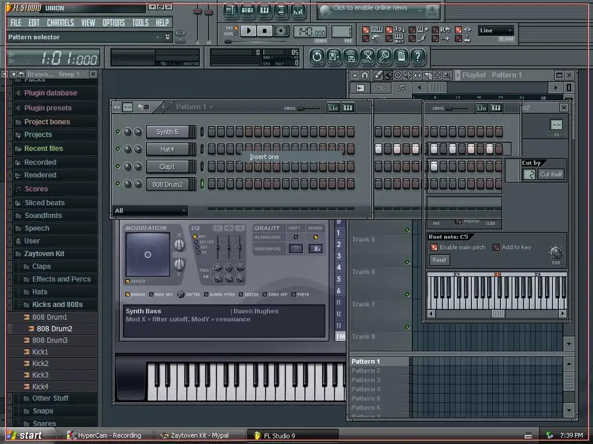Click the Synth 5 channel button
The height and width of the screenshot is (444, 593).
pyautogui.click(x=167, y=132)
